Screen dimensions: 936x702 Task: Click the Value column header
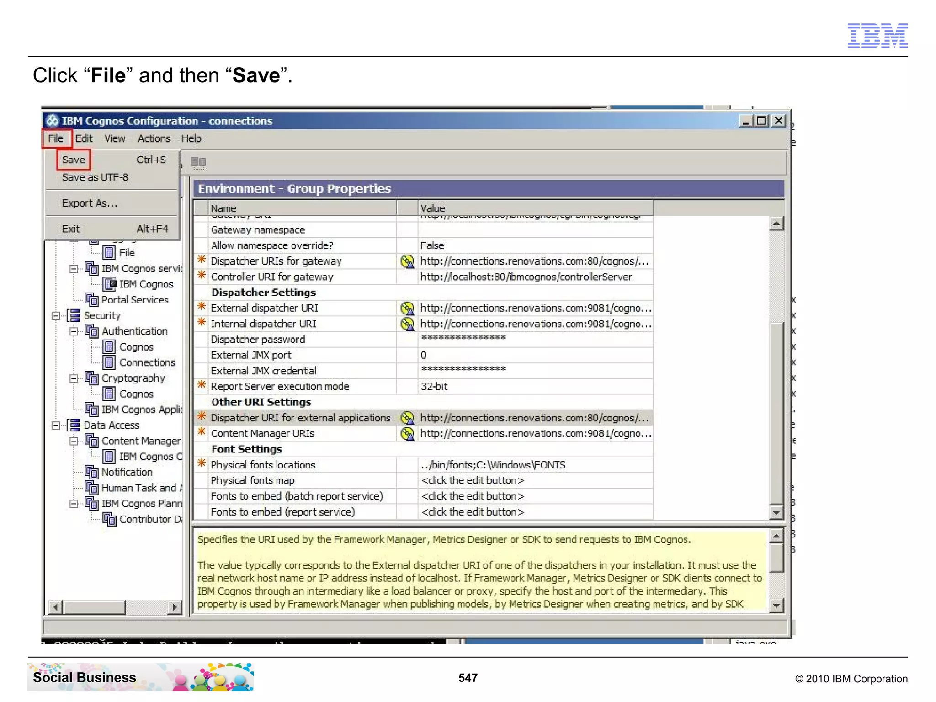pos(535,208)
